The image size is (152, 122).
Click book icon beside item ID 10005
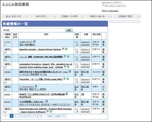tap(34, 42)
